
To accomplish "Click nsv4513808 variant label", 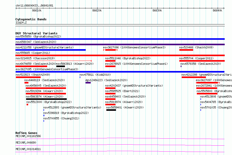I will (x=216, y=96).
